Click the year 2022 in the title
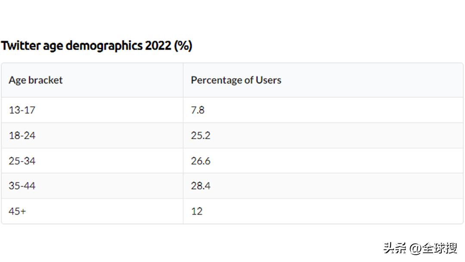This screenshot has width=465, height=262. coord(158,45)
